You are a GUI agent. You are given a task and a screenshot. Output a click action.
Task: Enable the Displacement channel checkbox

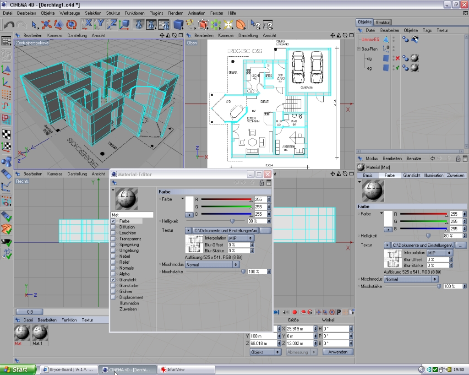(x=113, y=297)
